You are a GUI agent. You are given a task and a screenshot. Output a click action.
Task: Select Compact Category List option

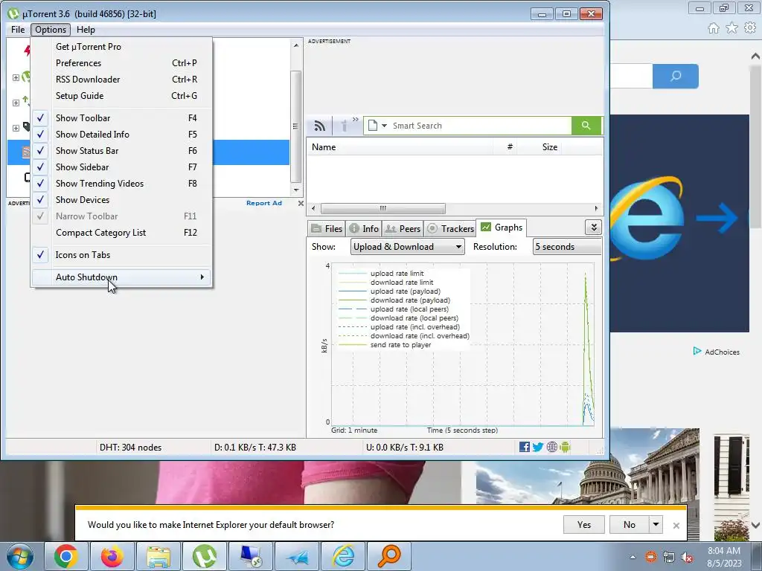(x=121, y=233)
